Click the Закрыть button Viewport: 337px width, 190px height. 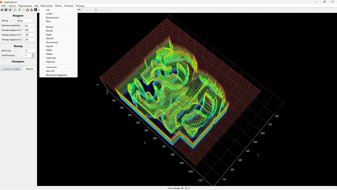29,69
